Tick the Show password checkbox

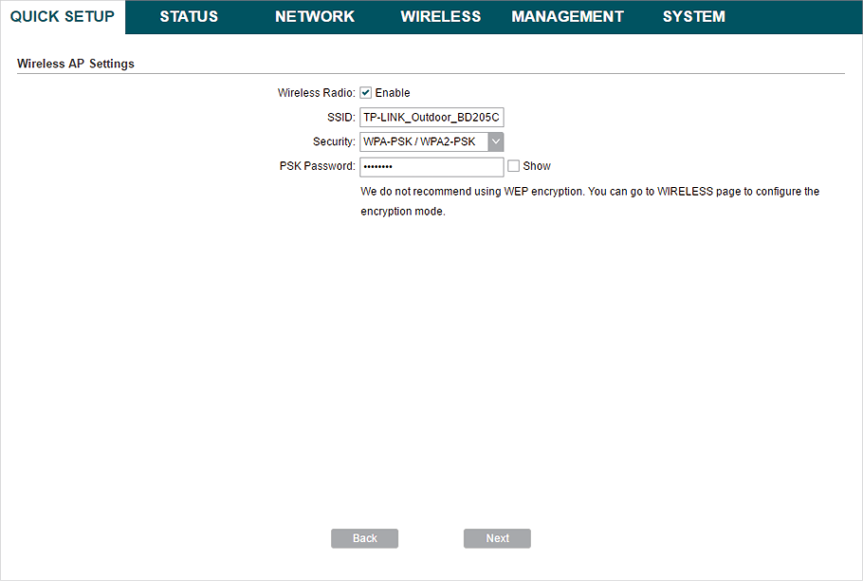pyautogui.click(x=514, y=166)
